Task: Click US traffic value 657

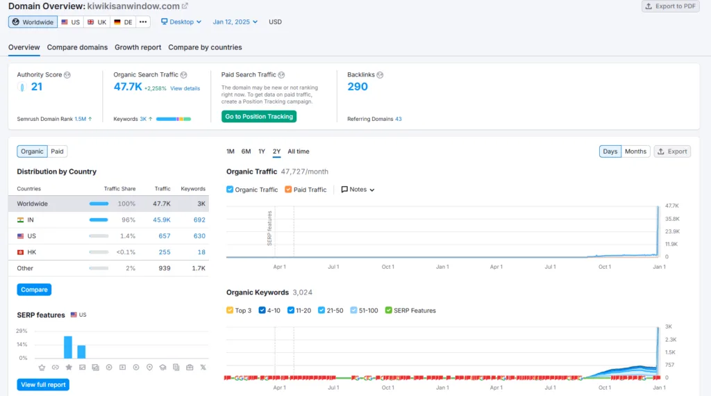Action: coord(164,236)
